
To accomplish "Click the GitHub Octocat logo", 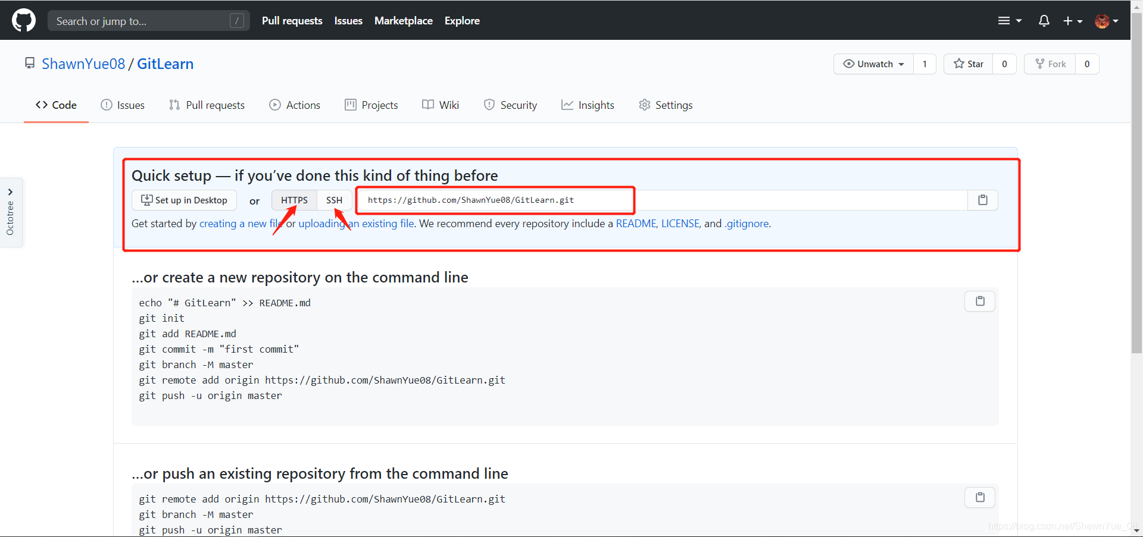I will pos(24,20).
